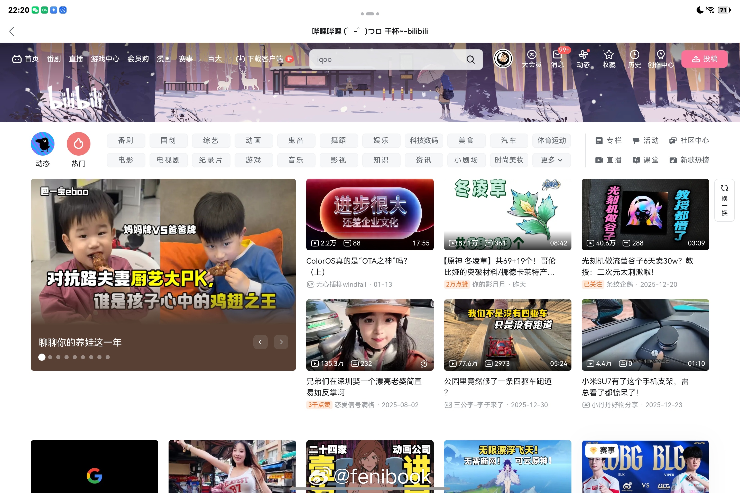Click the search magnifier icon
740x493 pixels.
[x=470, y=59]
